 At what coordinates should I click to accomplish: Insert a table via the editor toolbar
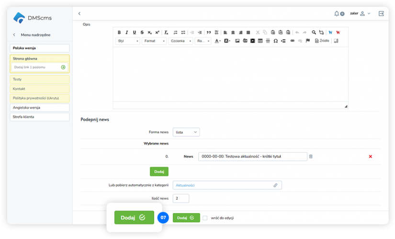pos(260,41)
